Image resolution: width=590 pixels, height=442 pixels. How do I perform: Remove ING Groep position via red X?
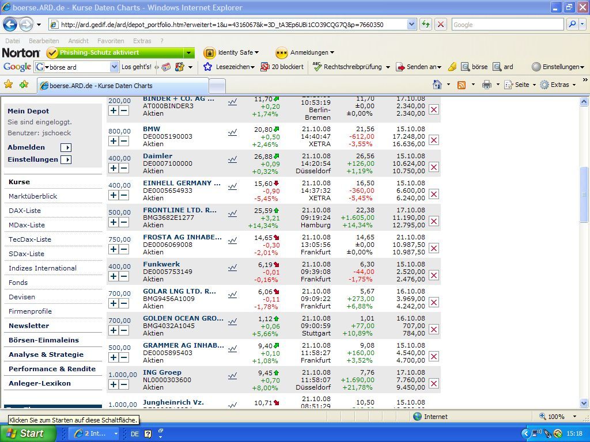point(434,384)
